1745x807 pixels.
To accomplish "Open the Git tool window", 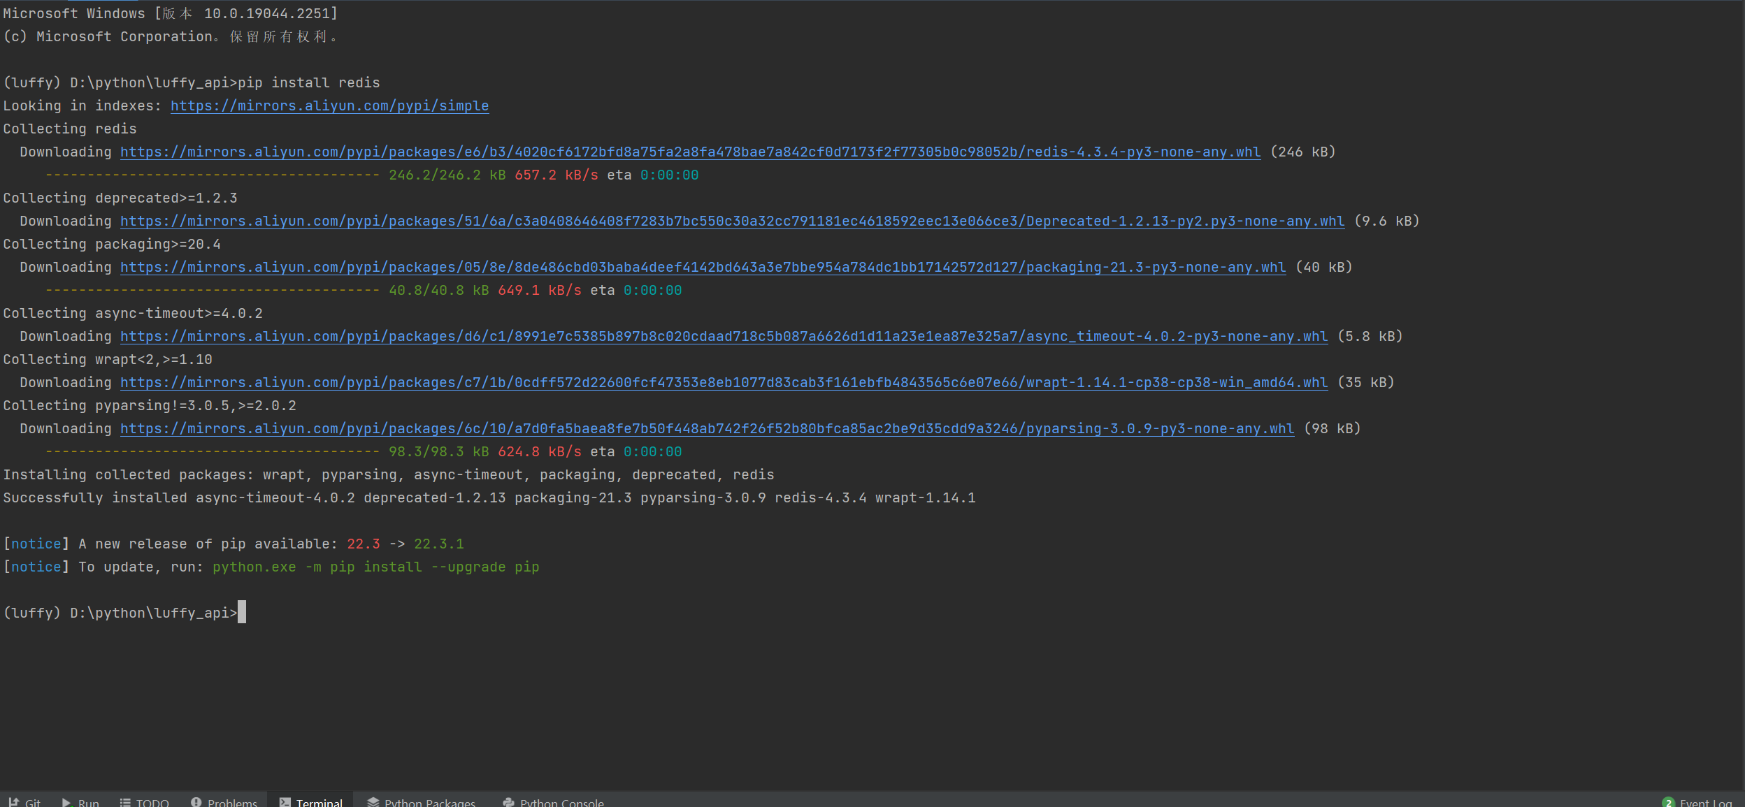I will click(x=25, y=802).
